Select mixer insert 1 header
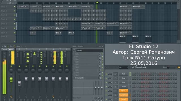This screenshot has width=181, height=101. [x=20, y=49]
